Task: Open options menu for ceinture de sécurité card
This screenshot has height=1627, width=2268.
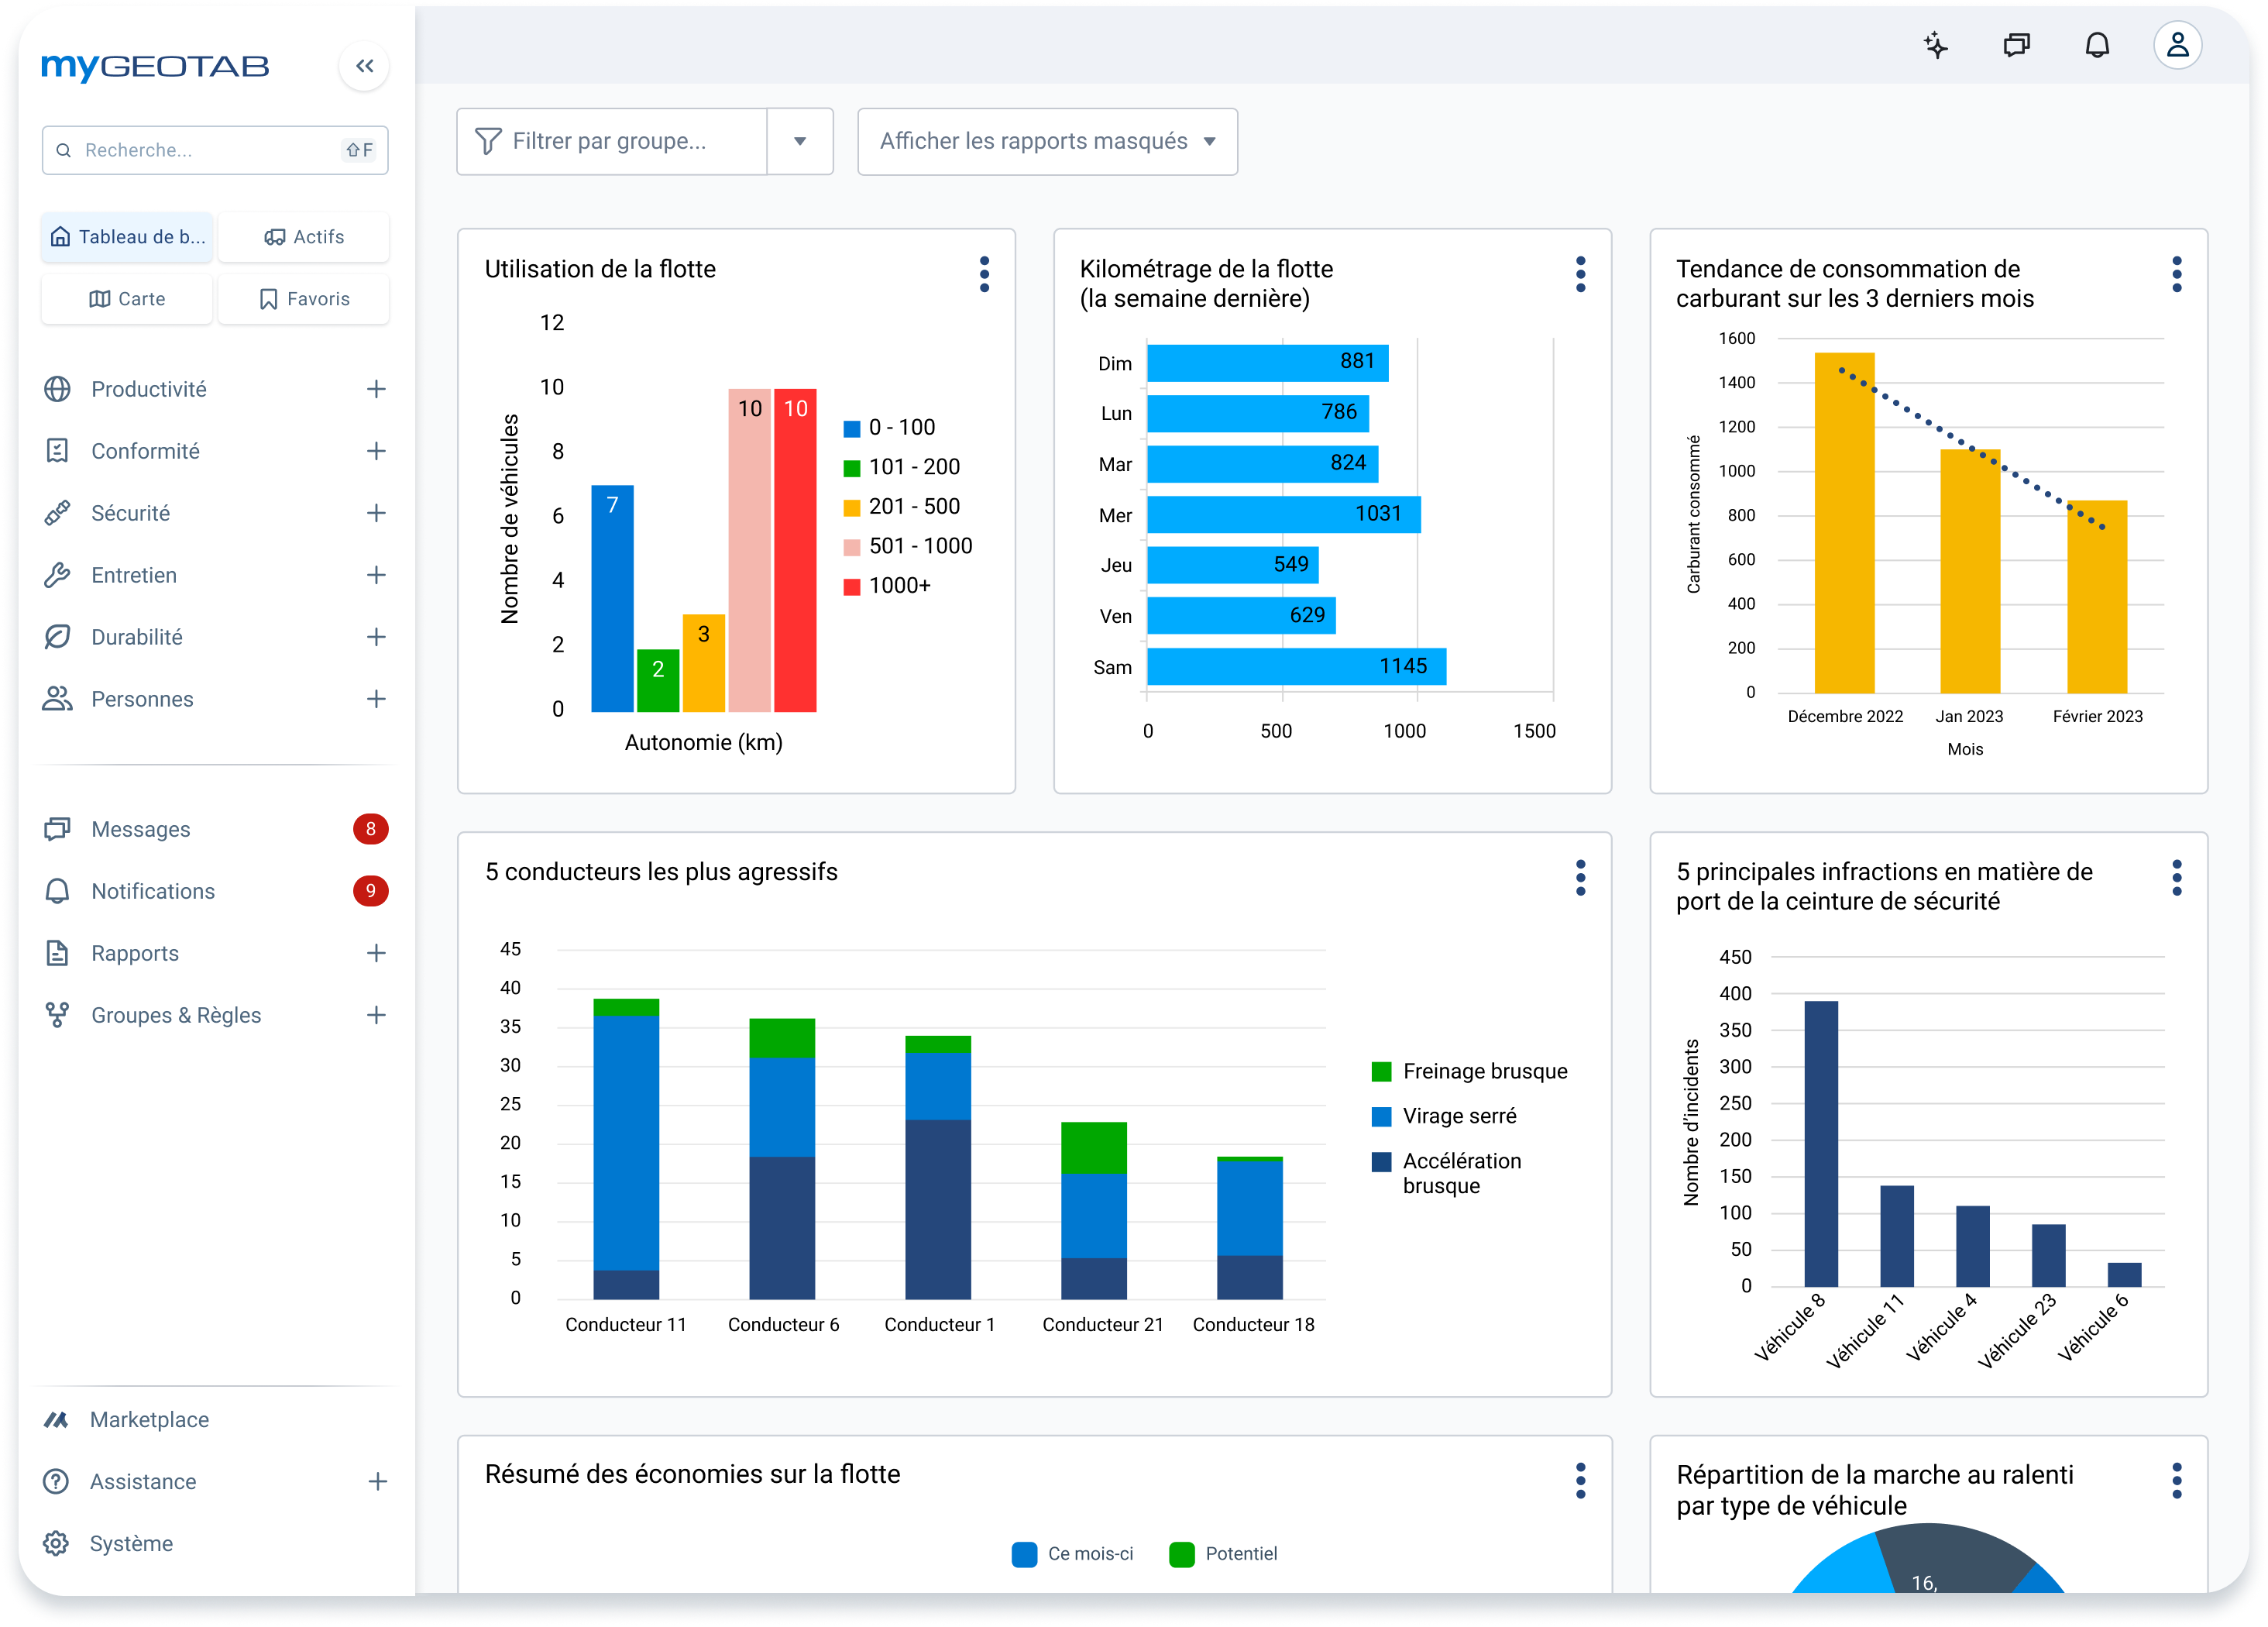Action: (x=2177, y=878)
